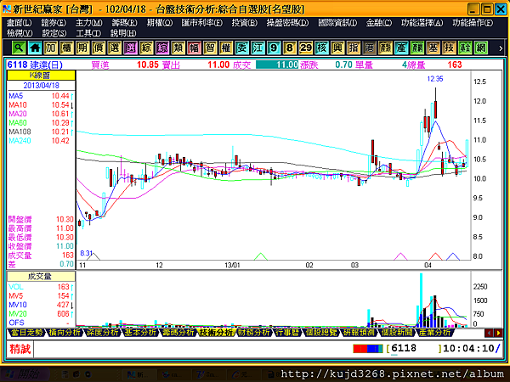Click the cyan 江 toolbar icon
Viewport: 510px width, 382px height.
(258, 48)
